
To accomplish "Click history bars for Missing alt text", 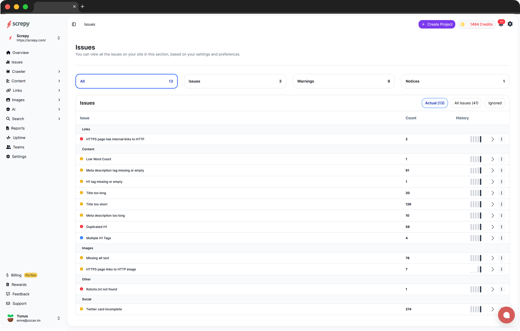I will [x=476, y=258].
